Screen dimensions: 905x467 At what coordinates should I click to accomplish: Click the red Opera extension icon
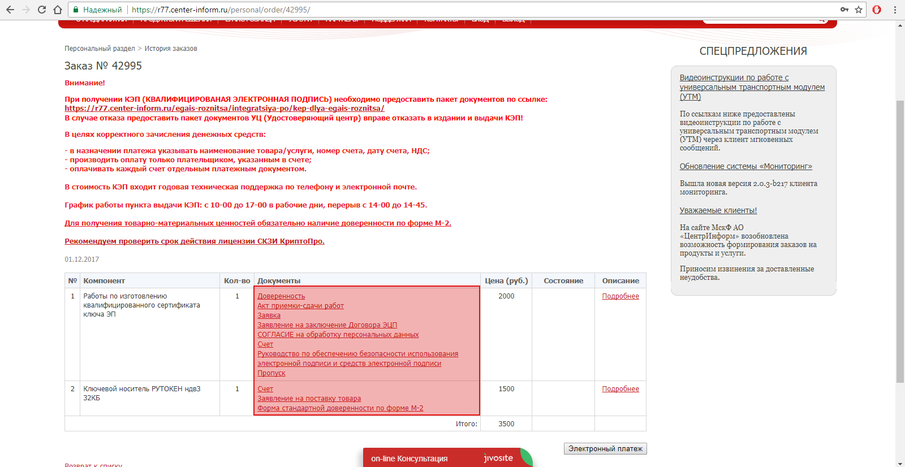(877, 10)
